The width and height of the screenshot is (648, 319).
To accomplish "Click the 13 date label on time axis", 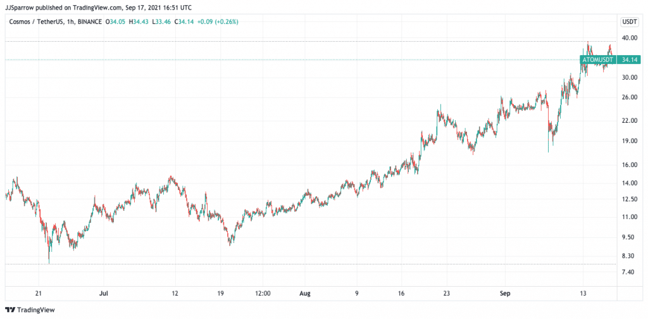I will point(583,294).
